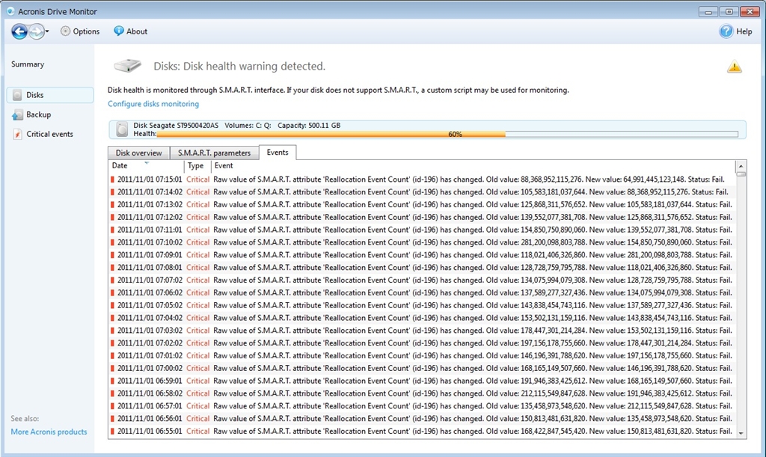This screenshot has width=766, height=457.
Task: Open the navigation history dropdown arrow
Action: pyautogui.click(x=47, y=32)
